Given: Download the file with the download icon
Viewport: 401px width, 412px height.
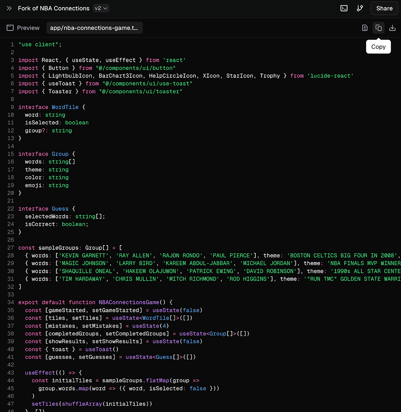Looking at the screenshot, I should pyautogui.click(x=392, y=28).
